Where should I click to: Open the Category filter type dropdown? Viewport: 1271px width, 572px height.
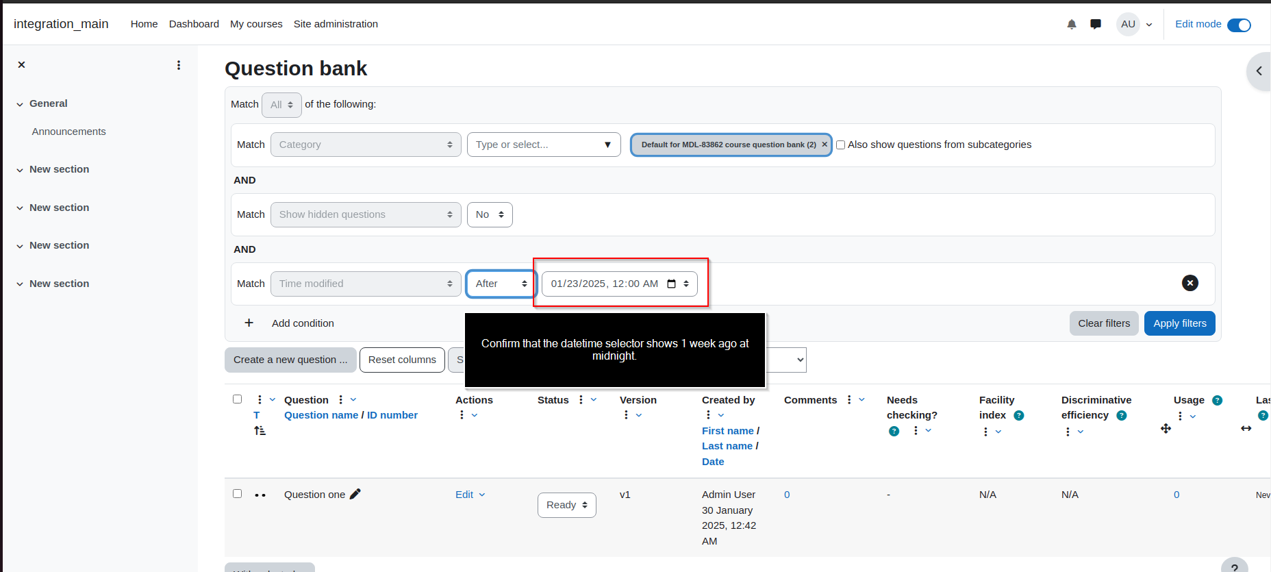coord(366,145)
